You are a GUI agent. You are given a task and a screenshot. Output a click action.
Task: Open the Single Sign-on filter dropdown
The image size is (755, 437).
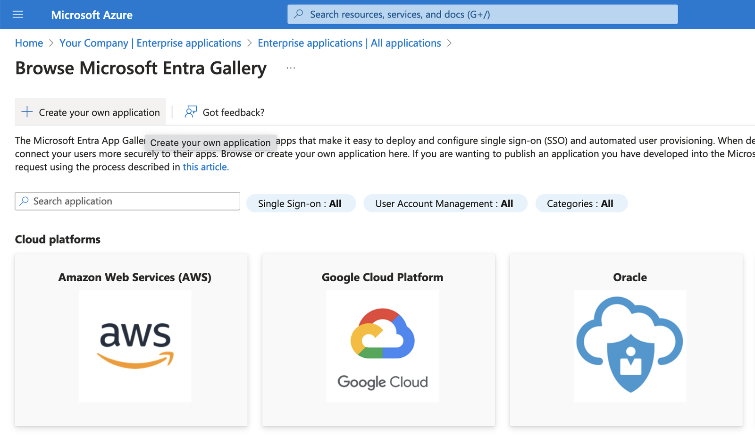click(x=301, y=203)
